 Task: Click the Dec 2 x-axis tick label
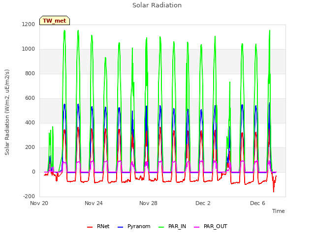[x=203, y=203]
